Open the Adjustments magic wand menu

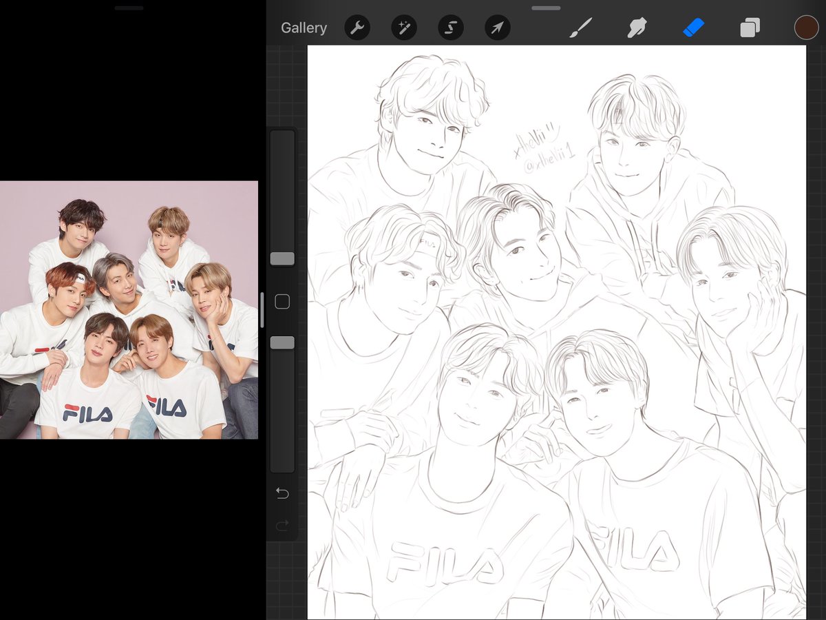point(404,28)
